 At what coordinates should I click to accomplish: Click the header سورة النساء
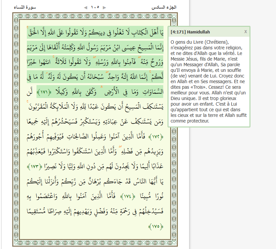(x=25, y=7)
